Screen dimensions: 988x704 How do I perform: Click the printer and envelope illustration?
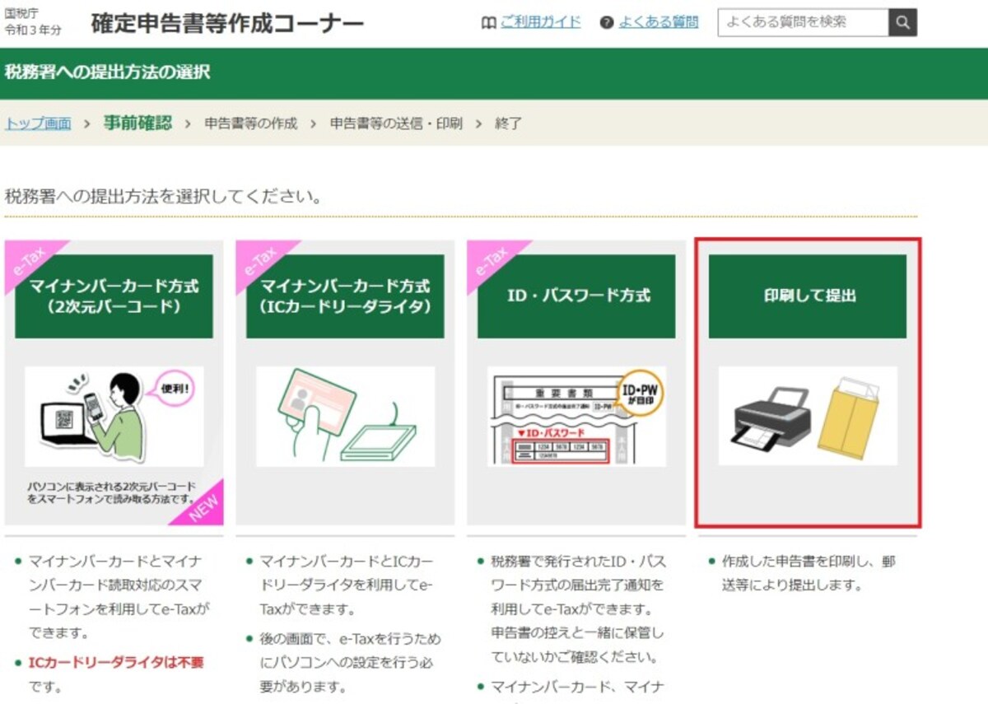click(x=808, y=417)
